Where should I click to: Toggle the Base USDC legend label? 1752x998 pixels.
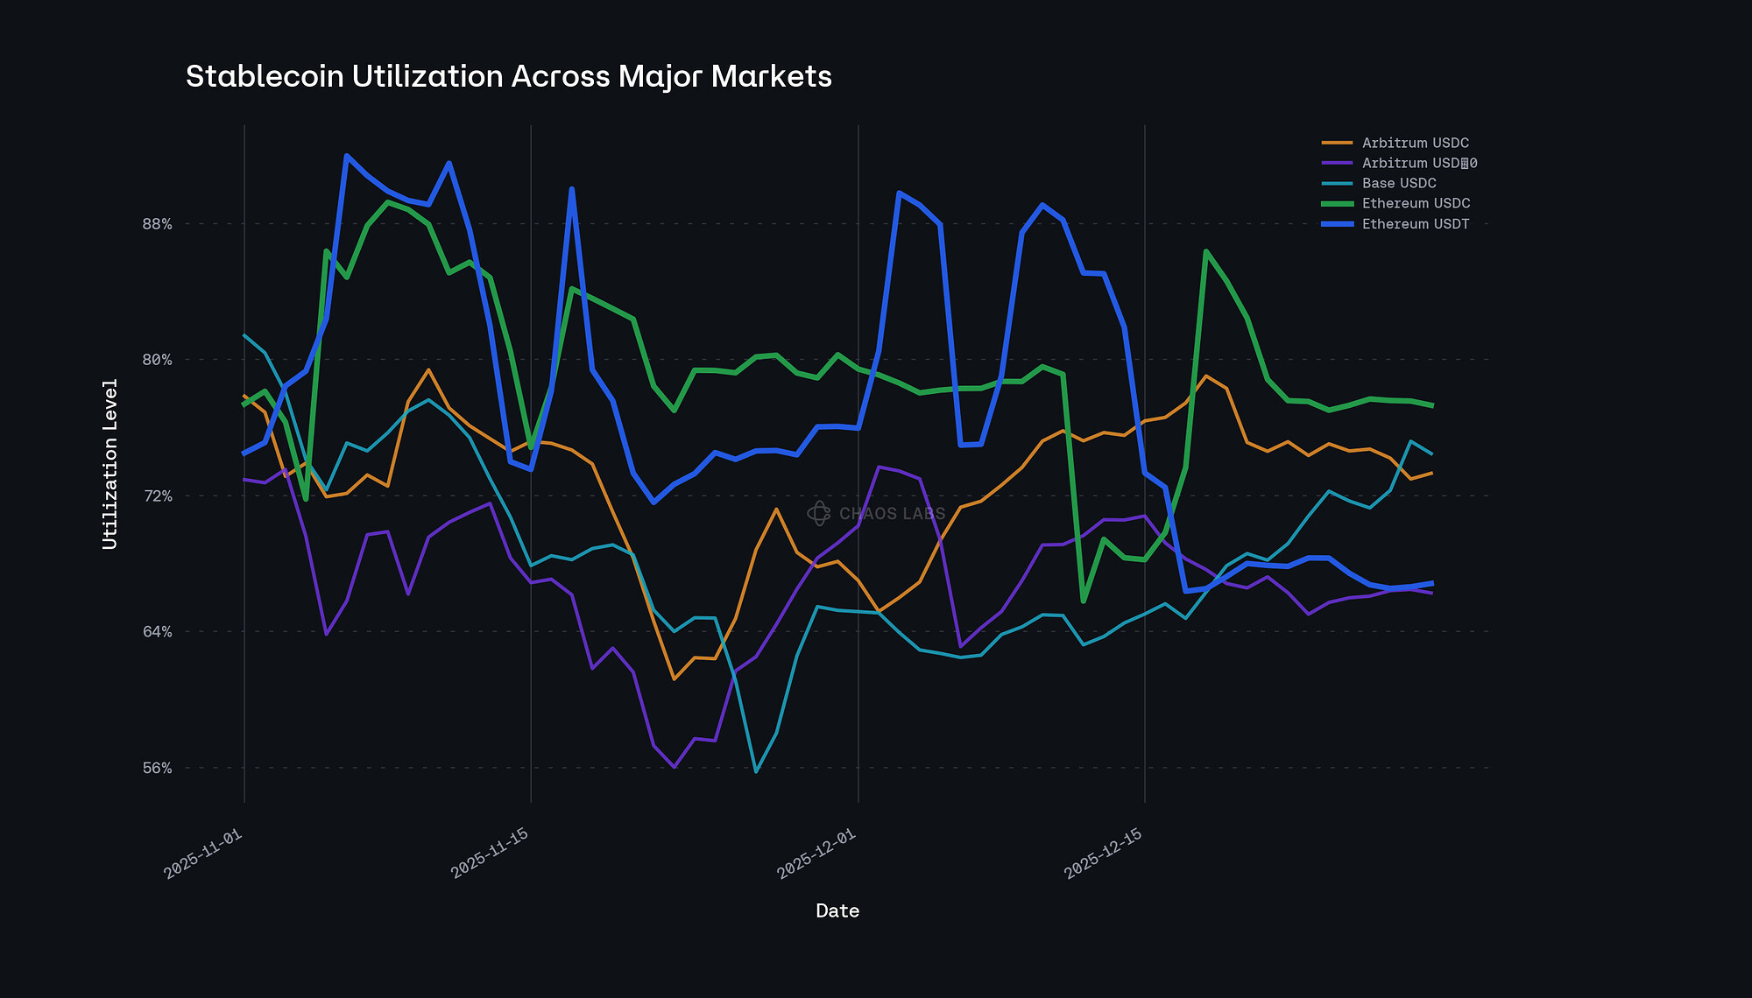click(x=1399, y=183)
